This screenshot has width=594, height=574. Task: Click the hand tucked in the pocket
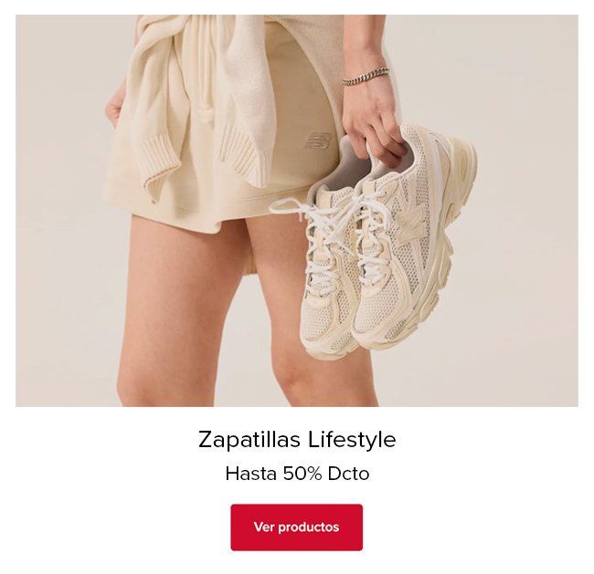click(113, 110)
